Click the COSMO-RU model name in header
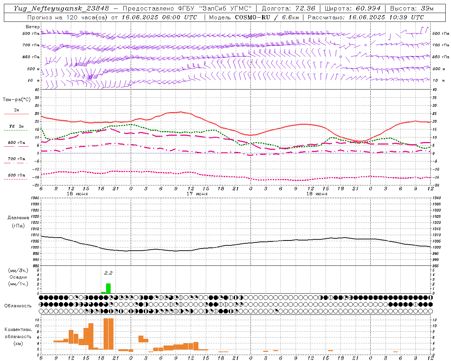 click(x=253, y=17)
